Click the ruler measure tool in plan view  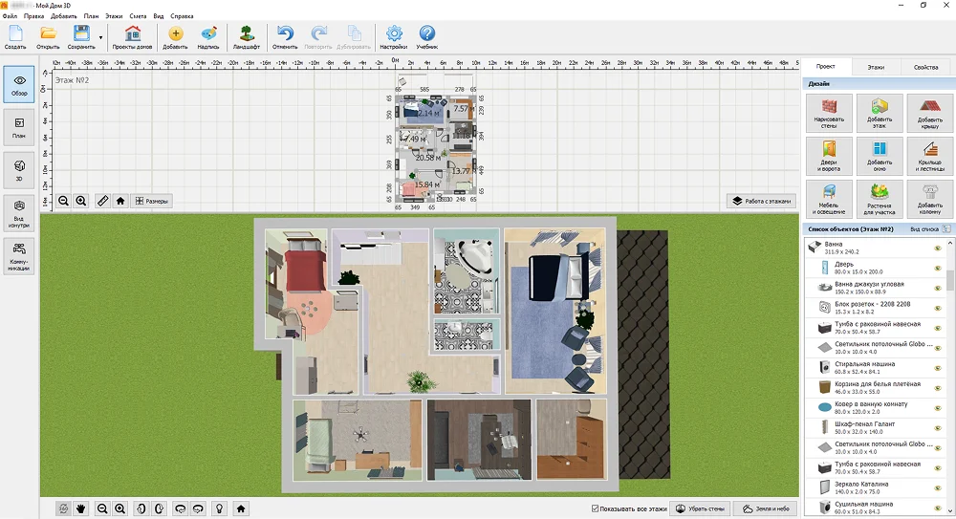(x=102, y=201)
